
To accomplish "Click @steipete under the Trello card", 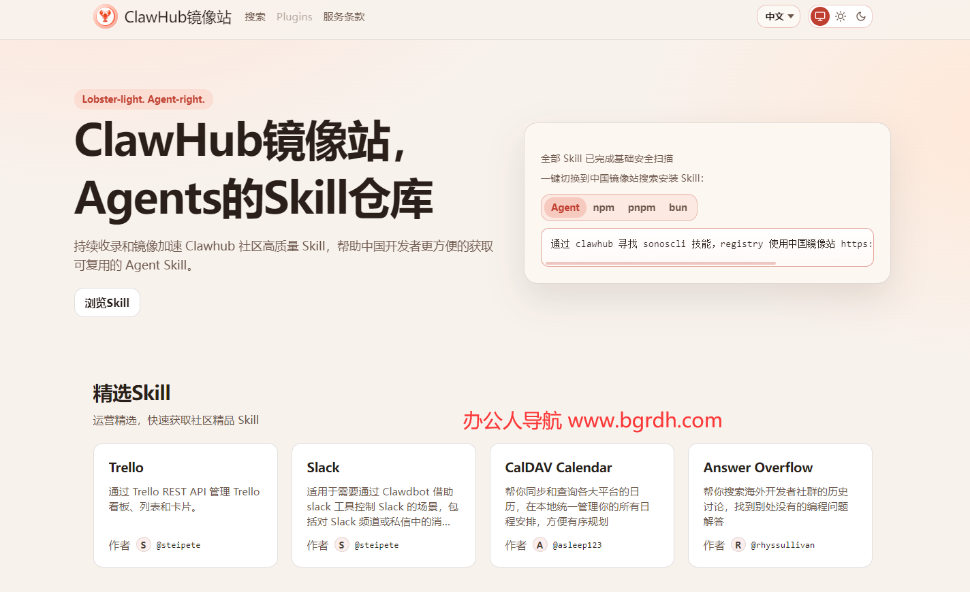I will tap(178, 545).
